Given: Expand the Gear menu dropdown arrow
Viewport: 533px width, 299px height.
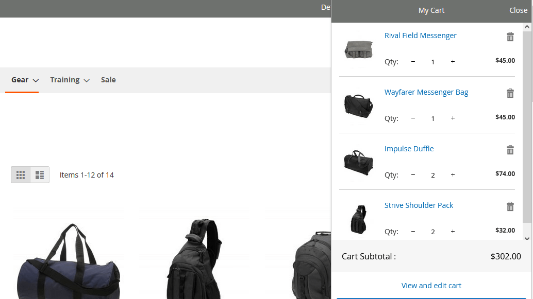Looking at the screenshot, I should click(36, 80).
